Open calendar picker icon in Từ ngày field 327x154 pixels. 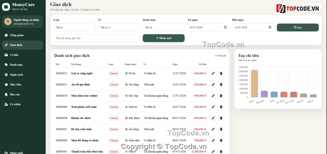coord(225,28)
